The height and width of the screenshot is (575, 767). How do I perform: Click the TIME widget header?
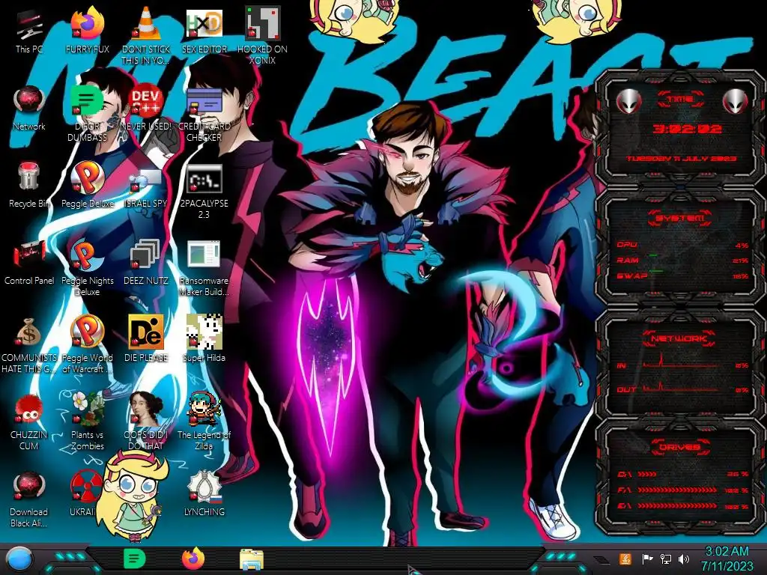click(680, 100)
